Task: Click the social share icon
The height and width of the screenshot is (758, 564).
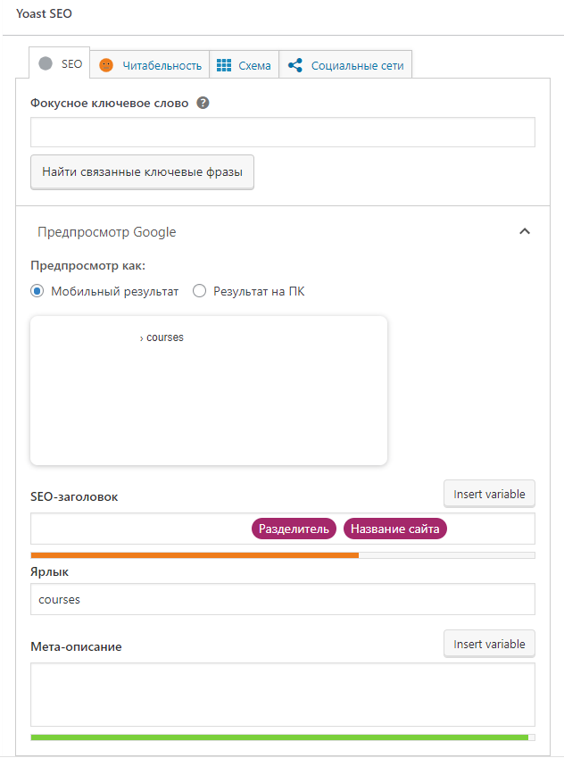Action: (x=295, y=65)
